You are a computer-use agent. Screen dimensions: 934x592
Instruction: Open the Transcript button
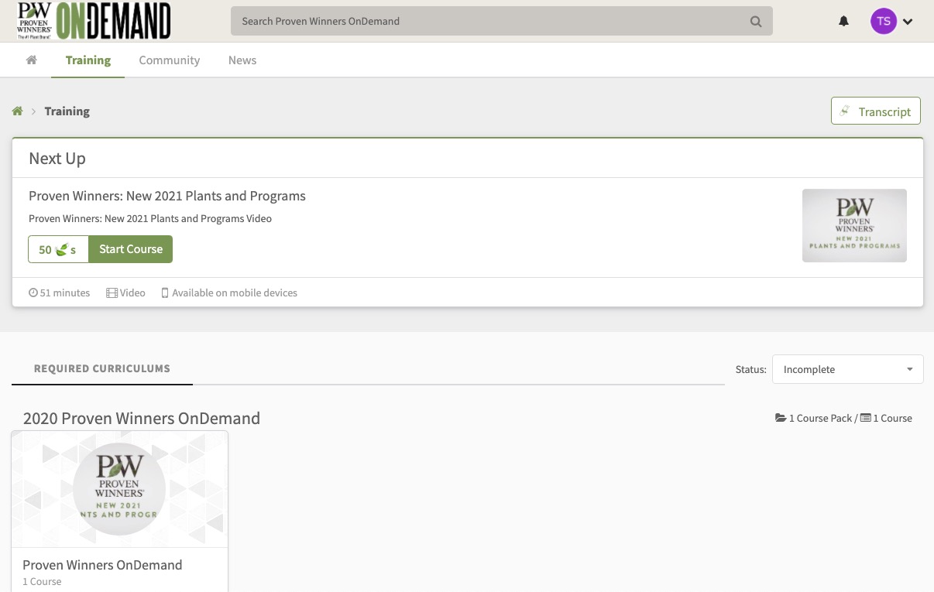pyautogui.click(x=875, y=111)
